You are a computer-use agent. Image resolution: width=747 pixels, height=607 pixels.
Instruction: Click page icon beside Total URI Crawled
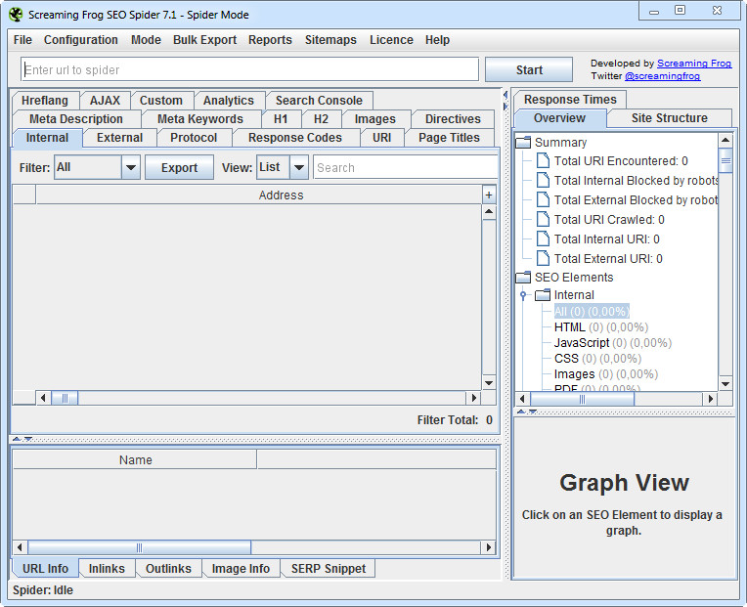point(543,220)
